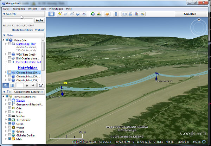Open the Bearbeiten menu
This screenshot has height=146, width=211.
coord(19,9)
